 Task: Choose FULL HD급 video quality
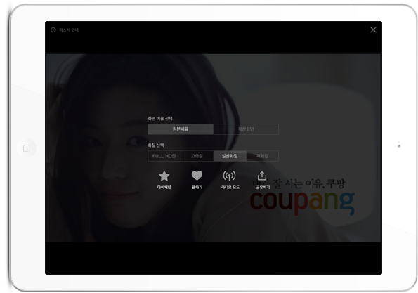click(x=164, y=156)
